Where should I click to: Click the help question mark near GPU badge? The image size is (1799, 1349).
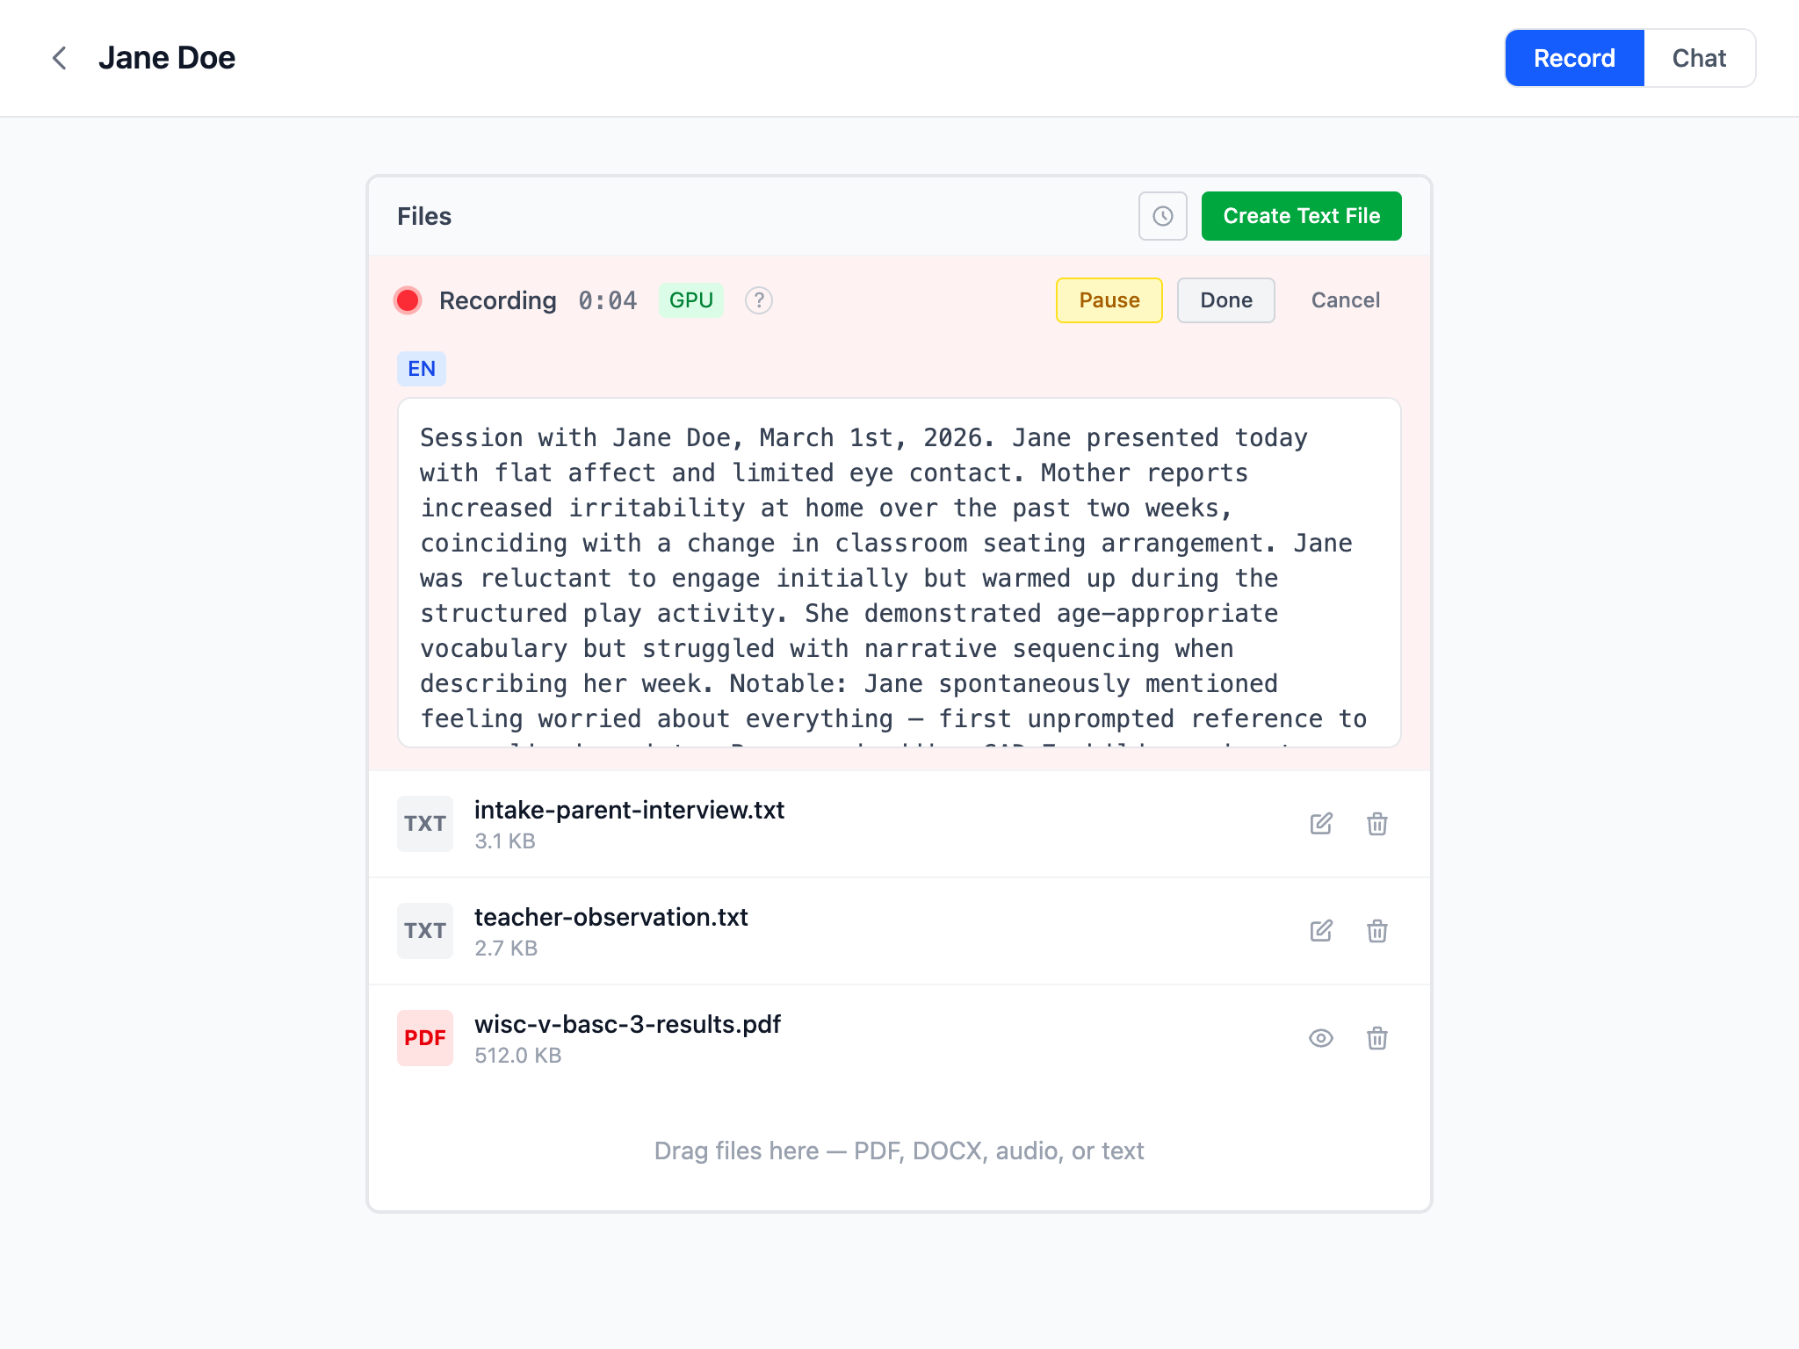(x=758, y=300)
